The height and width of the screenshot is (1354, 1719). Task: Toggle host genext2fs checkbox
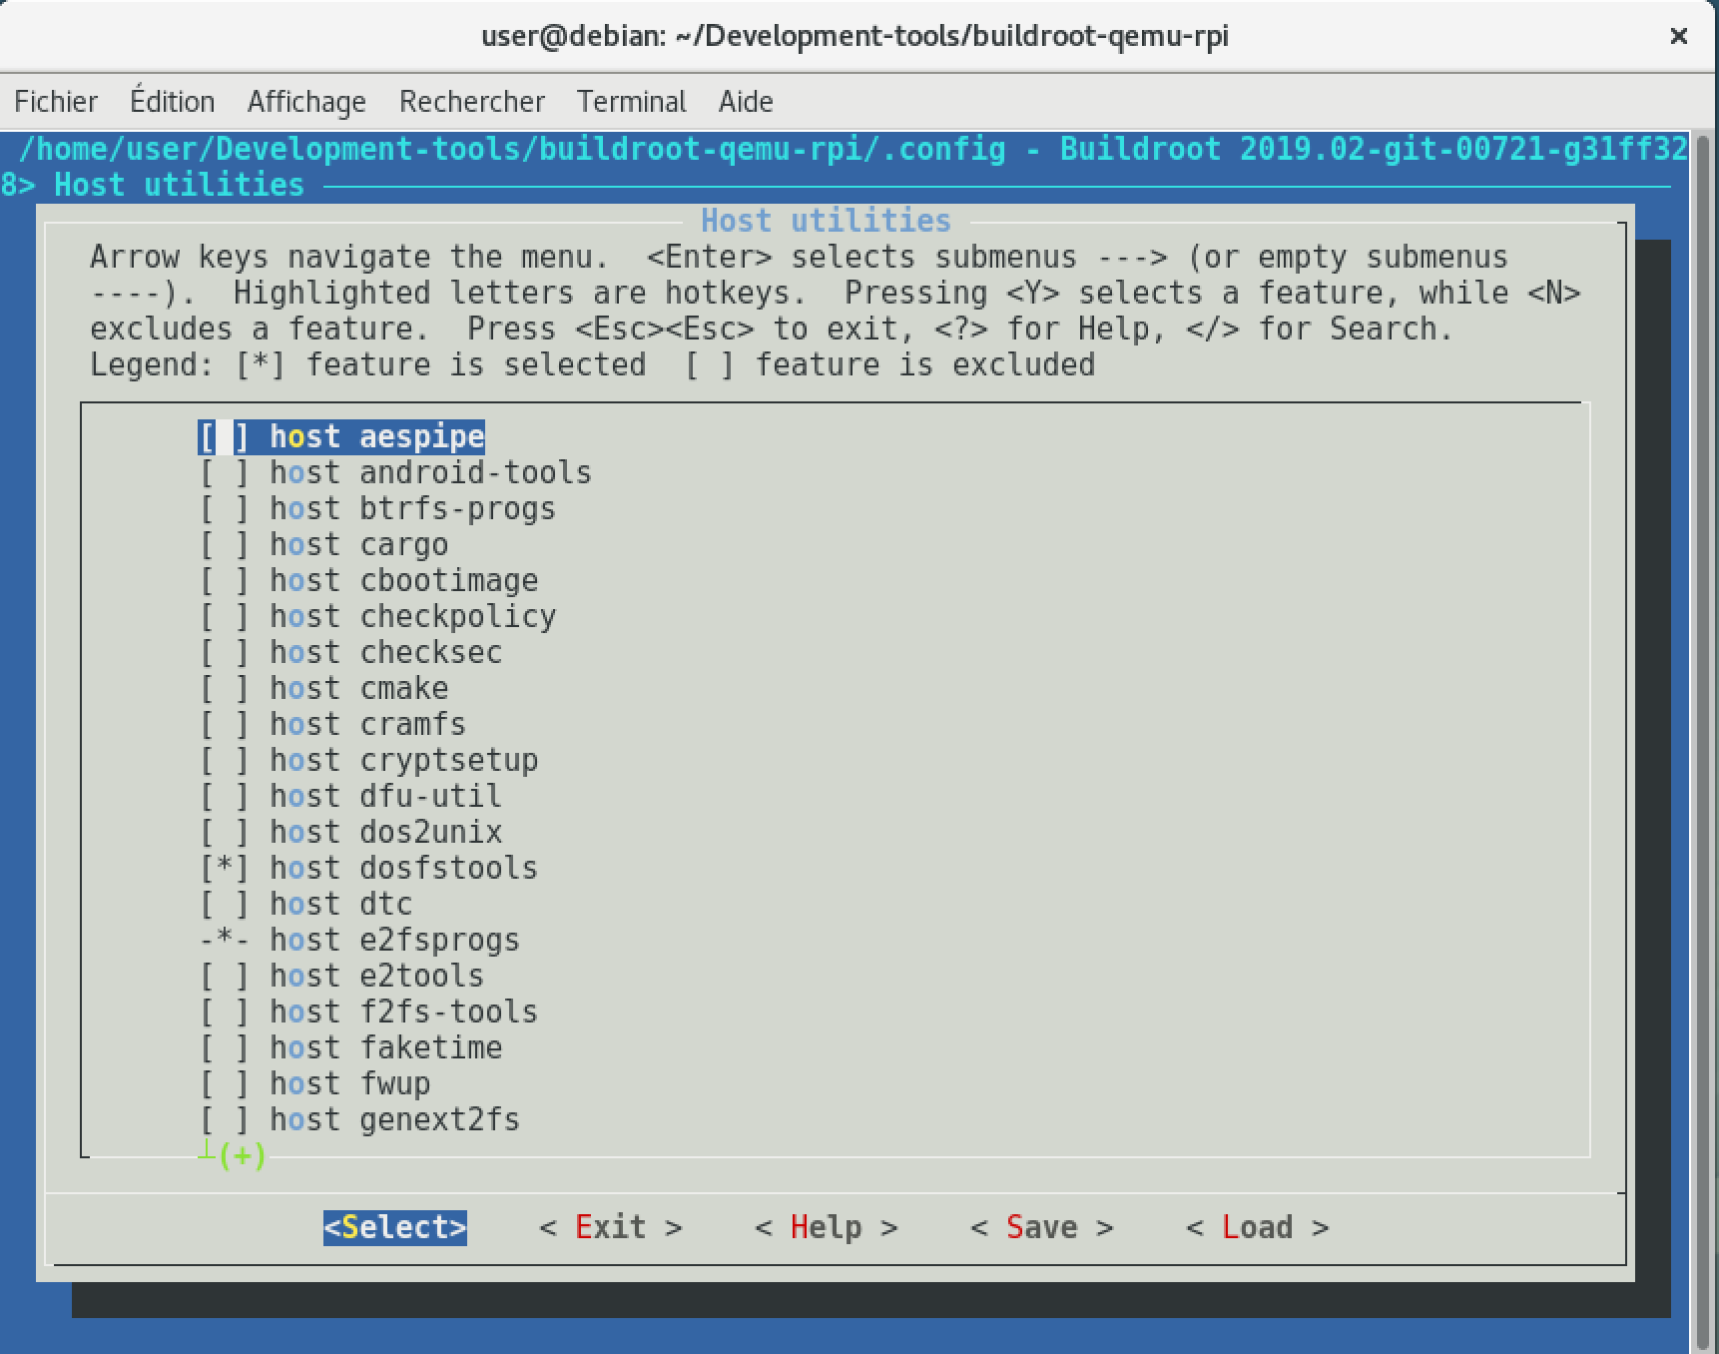coord(225,1119)
